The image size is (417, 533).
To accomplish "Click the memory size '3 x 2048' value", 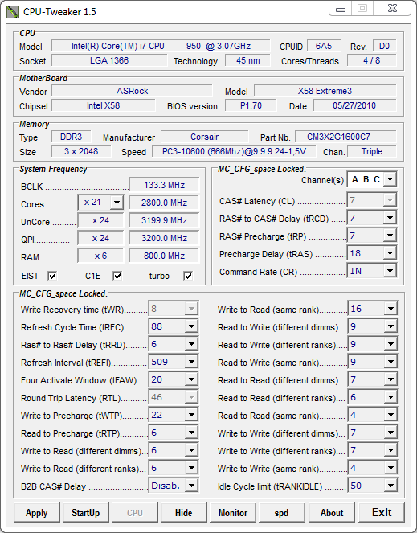I will click(x=81, y=151).
